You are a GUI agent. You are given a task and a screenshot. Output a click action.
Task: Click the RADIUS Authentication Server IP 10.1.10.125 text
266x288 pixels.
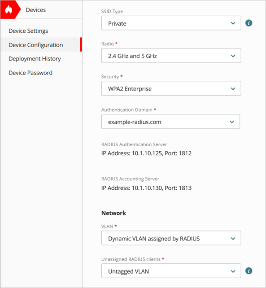[x=146, y=153]
